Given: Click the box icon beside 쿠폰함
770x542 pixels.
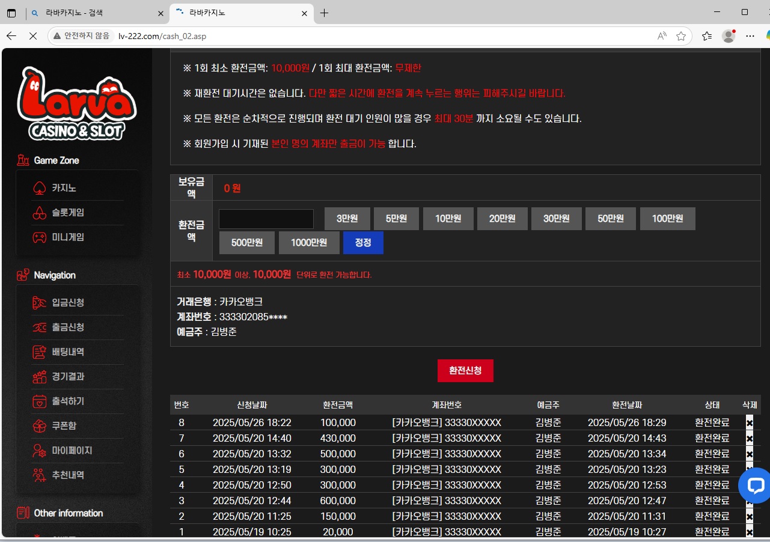Looking at the screenshot, I should click(x=39, y=426).
